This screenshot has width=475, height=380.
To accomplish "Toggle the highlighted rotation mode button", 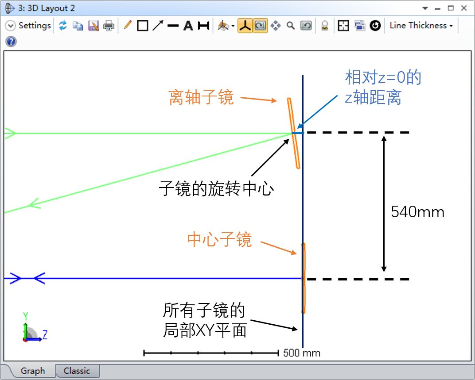I will click(x=260, y=26).
